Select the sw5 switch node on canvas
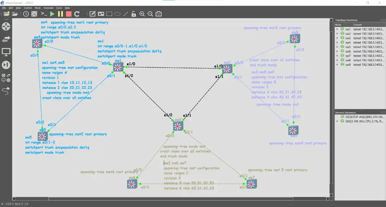The image size is (386, 207). pos(43,136)
